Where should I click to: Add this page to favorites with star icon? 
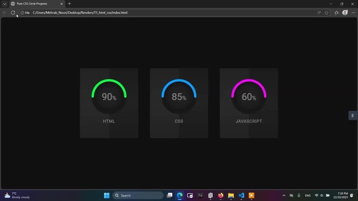[326, 13]
